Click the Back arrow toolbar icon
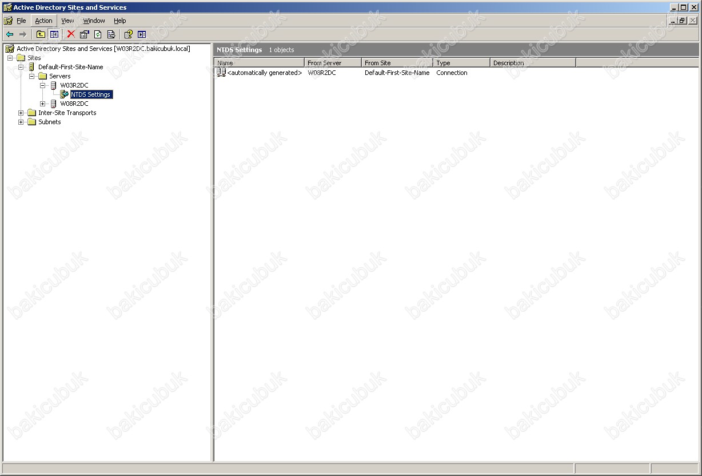This screenshot has width=702, height=476. click(10, 34)
